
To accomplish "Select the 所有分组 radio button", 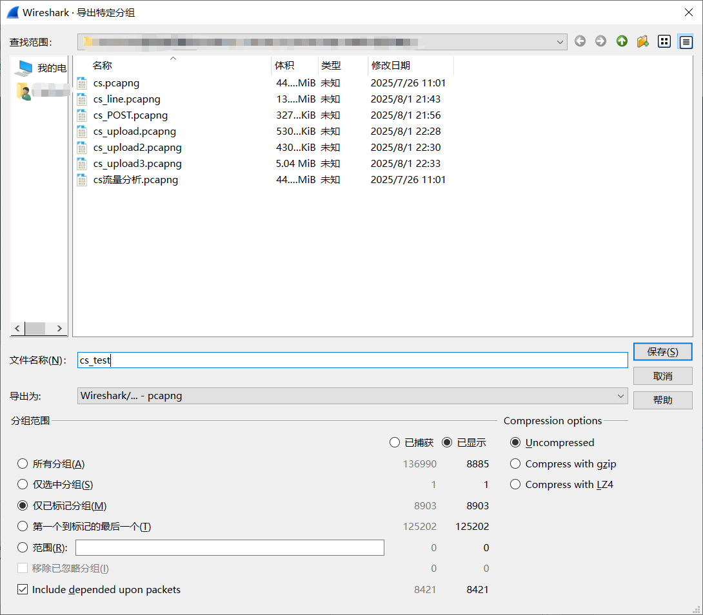I will pyautogui.click(x=23, y=464).
